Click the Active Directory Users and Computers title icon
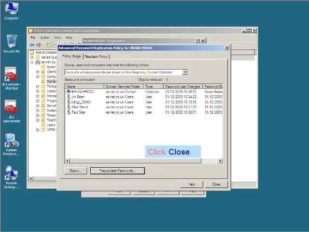 point(31,31)
